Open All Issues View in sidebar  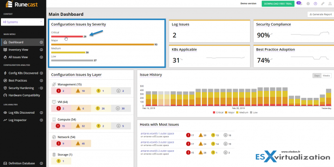[x=18, y=57]
